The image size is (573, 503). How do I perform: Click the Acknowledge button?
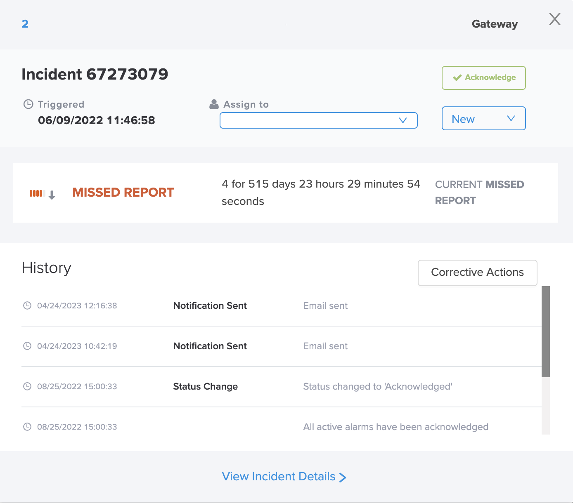click(484, 78)
